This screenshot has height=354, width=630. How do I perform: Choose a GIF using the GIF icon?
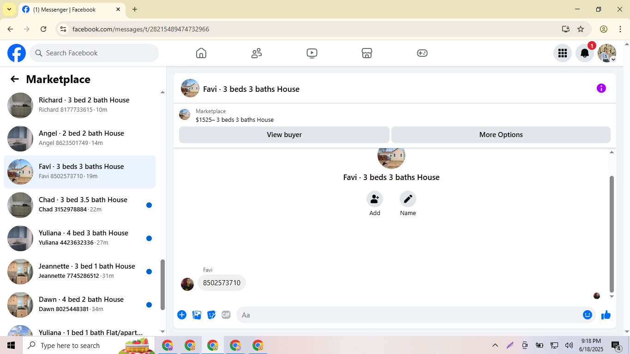[x=226, y=315]
